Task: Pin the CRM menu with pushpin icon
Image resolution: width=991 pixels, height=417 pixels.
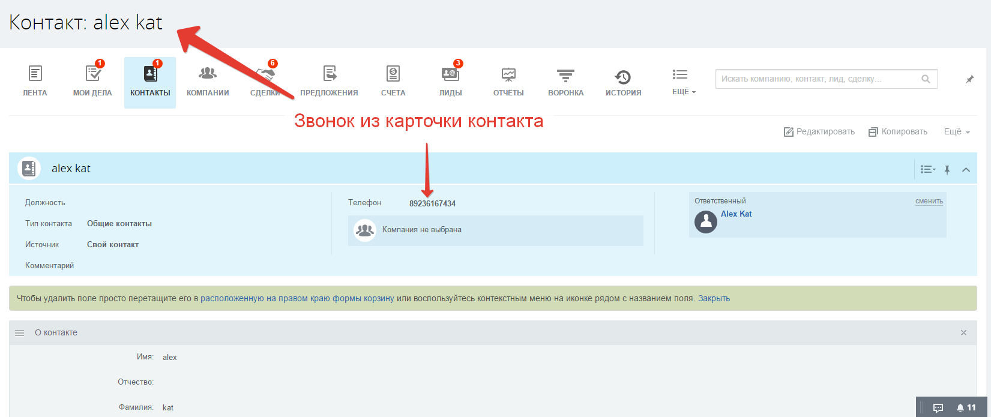Action: click(x=969, y=79)
